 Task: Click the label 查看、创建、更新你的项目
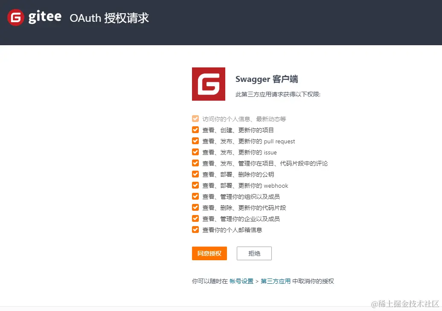click(238, 130)
